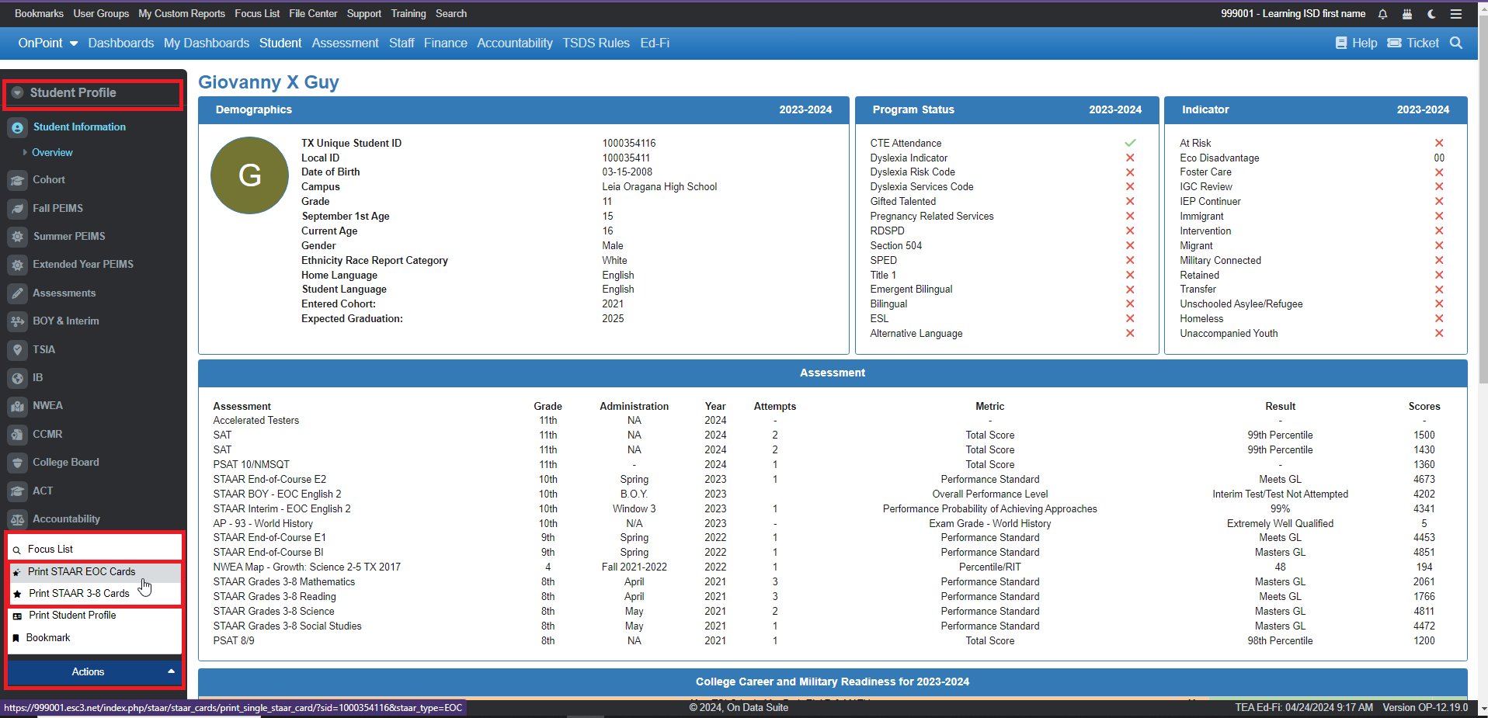Select the ACT sidebar icon
Image resolution: width=1488 pixels, height=718 pixels.
click(17, 491)
